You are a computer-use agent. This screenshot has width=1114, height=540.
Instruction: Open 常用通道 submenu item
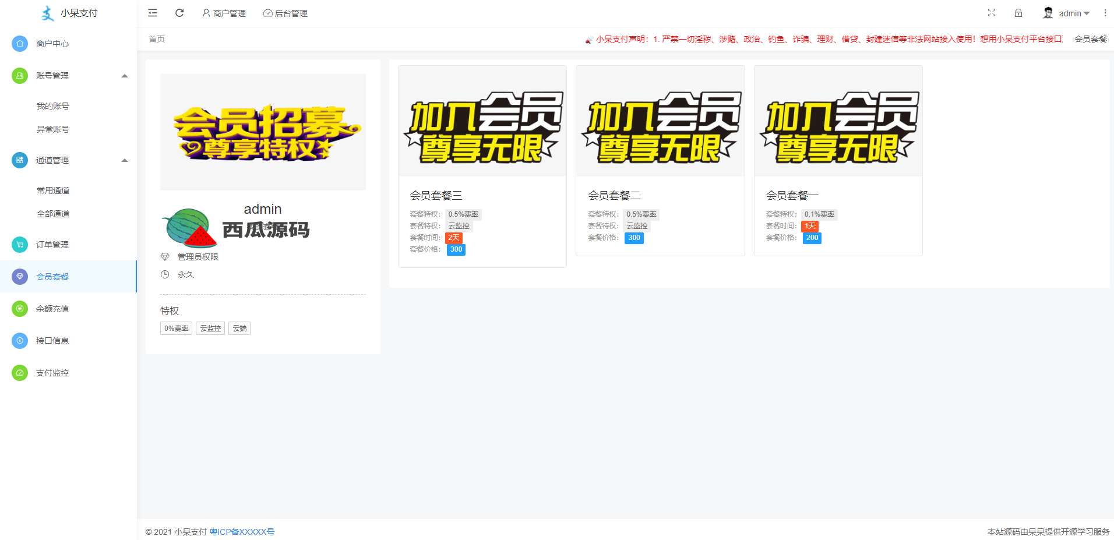[53, 190]
